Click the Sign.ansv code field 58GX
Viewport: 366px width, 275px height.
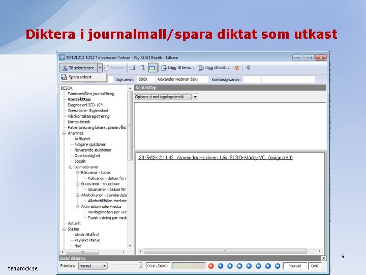coord(146,79)
